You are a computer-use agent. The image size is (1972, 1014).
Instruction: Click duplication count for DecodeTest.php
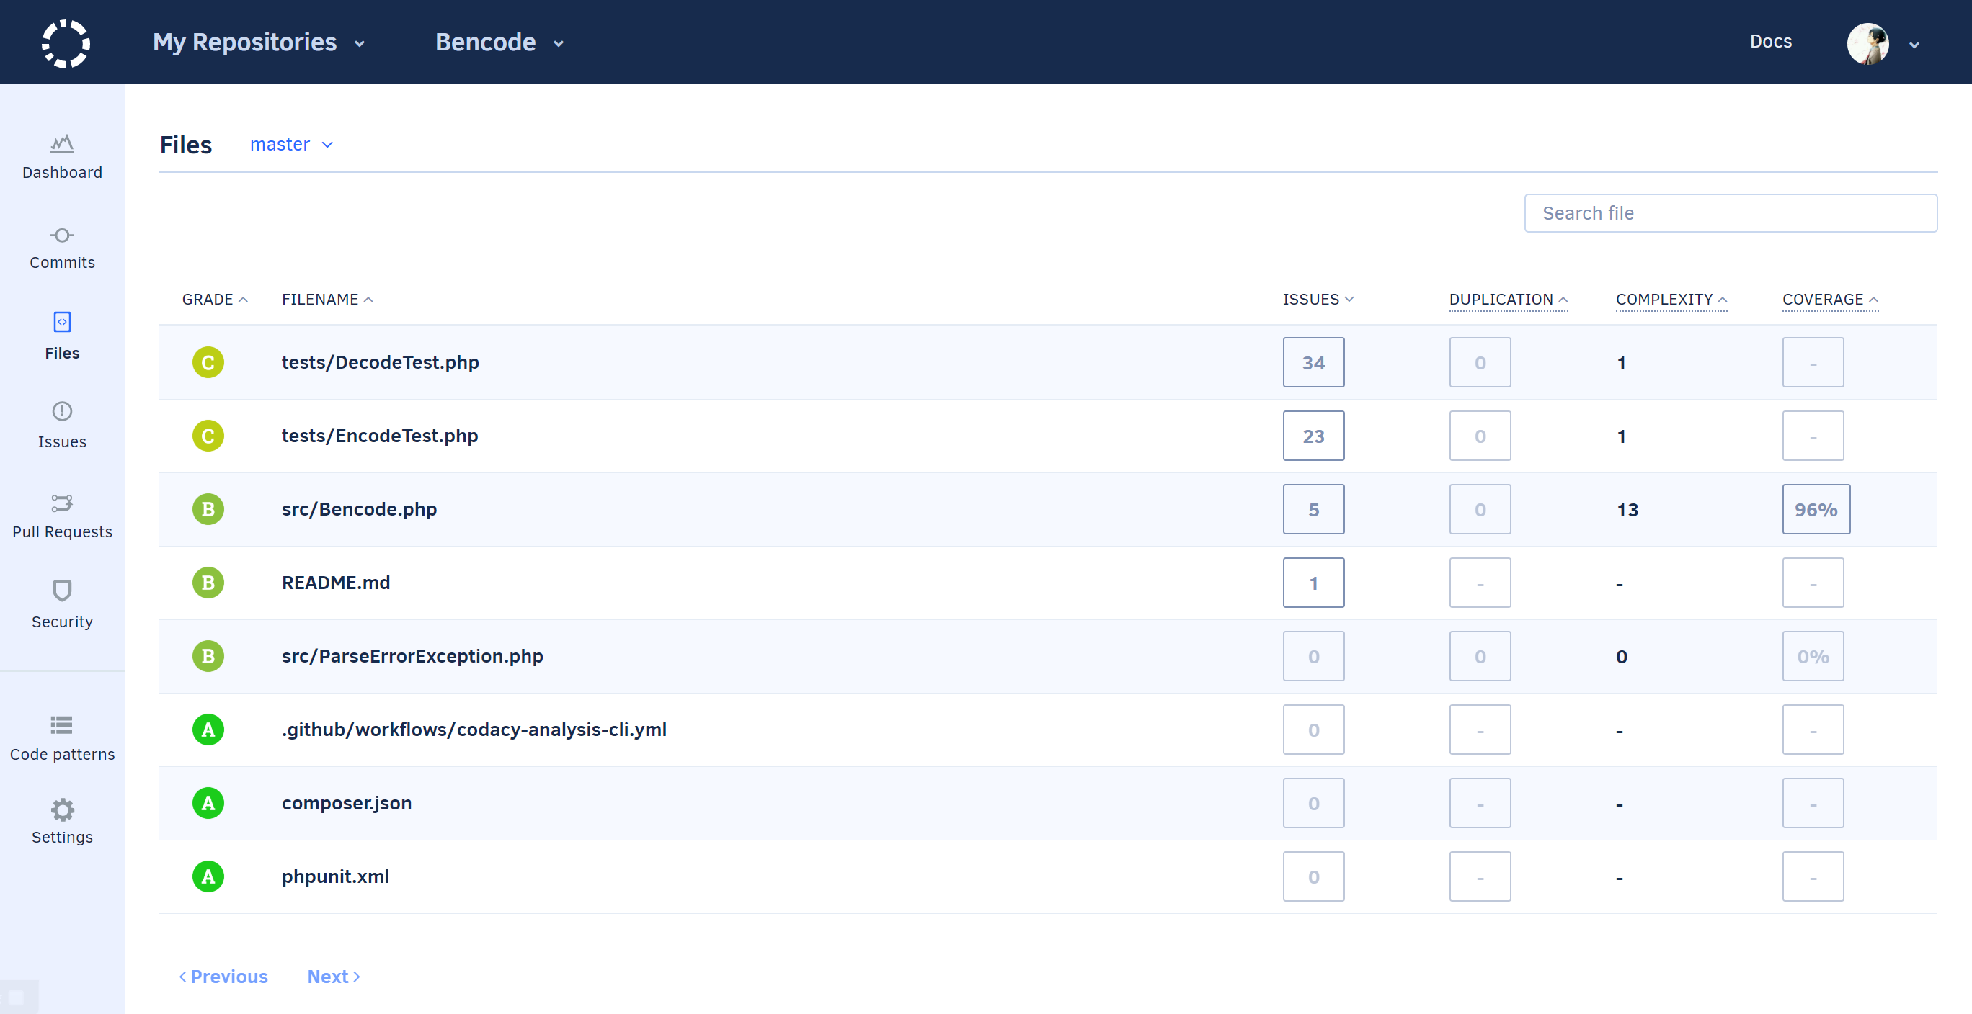click(x=1480, y=362)
